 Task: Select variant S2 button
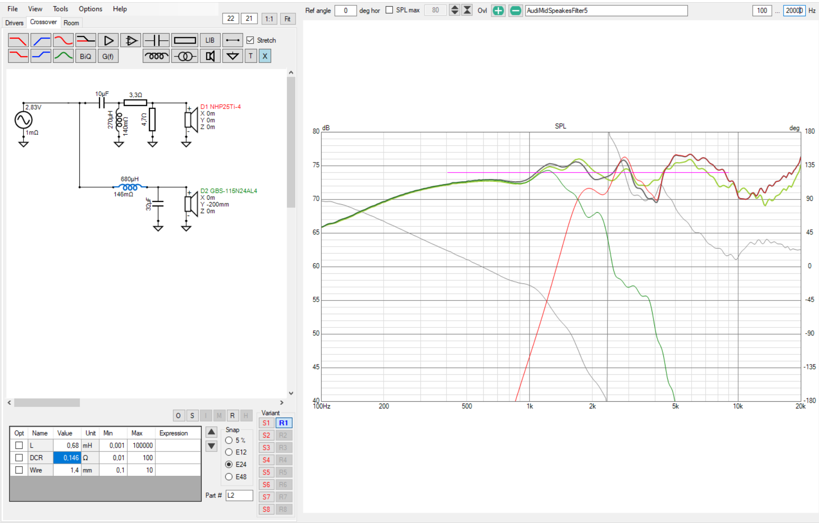[266, 435]
